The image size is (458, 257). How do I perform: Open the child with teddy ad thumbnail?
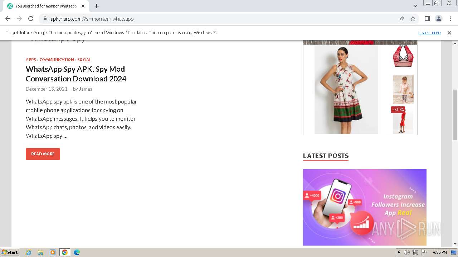coord(403,90)
